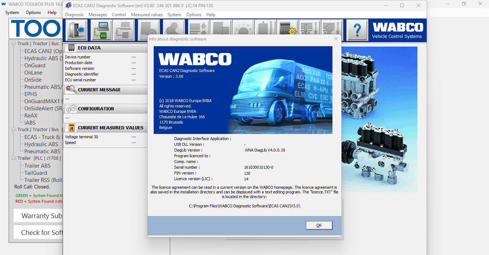Select OnGuardMAX1 tree item

pyautogui.click(x=43, y=101)
